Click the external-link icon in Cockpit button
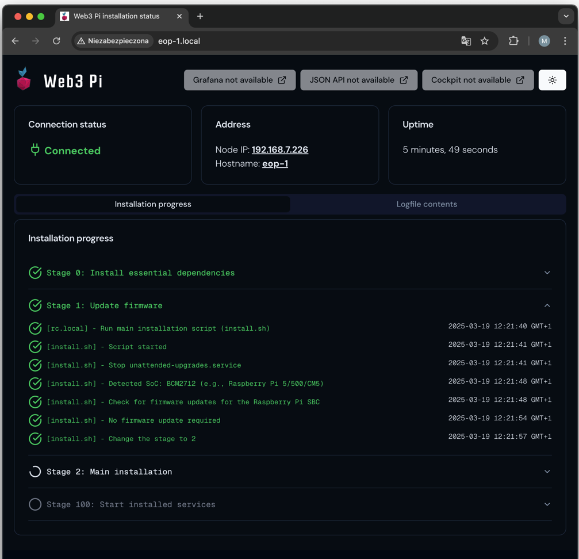The image size is (579, 559). pyautogui.click(x=520, y=80)
